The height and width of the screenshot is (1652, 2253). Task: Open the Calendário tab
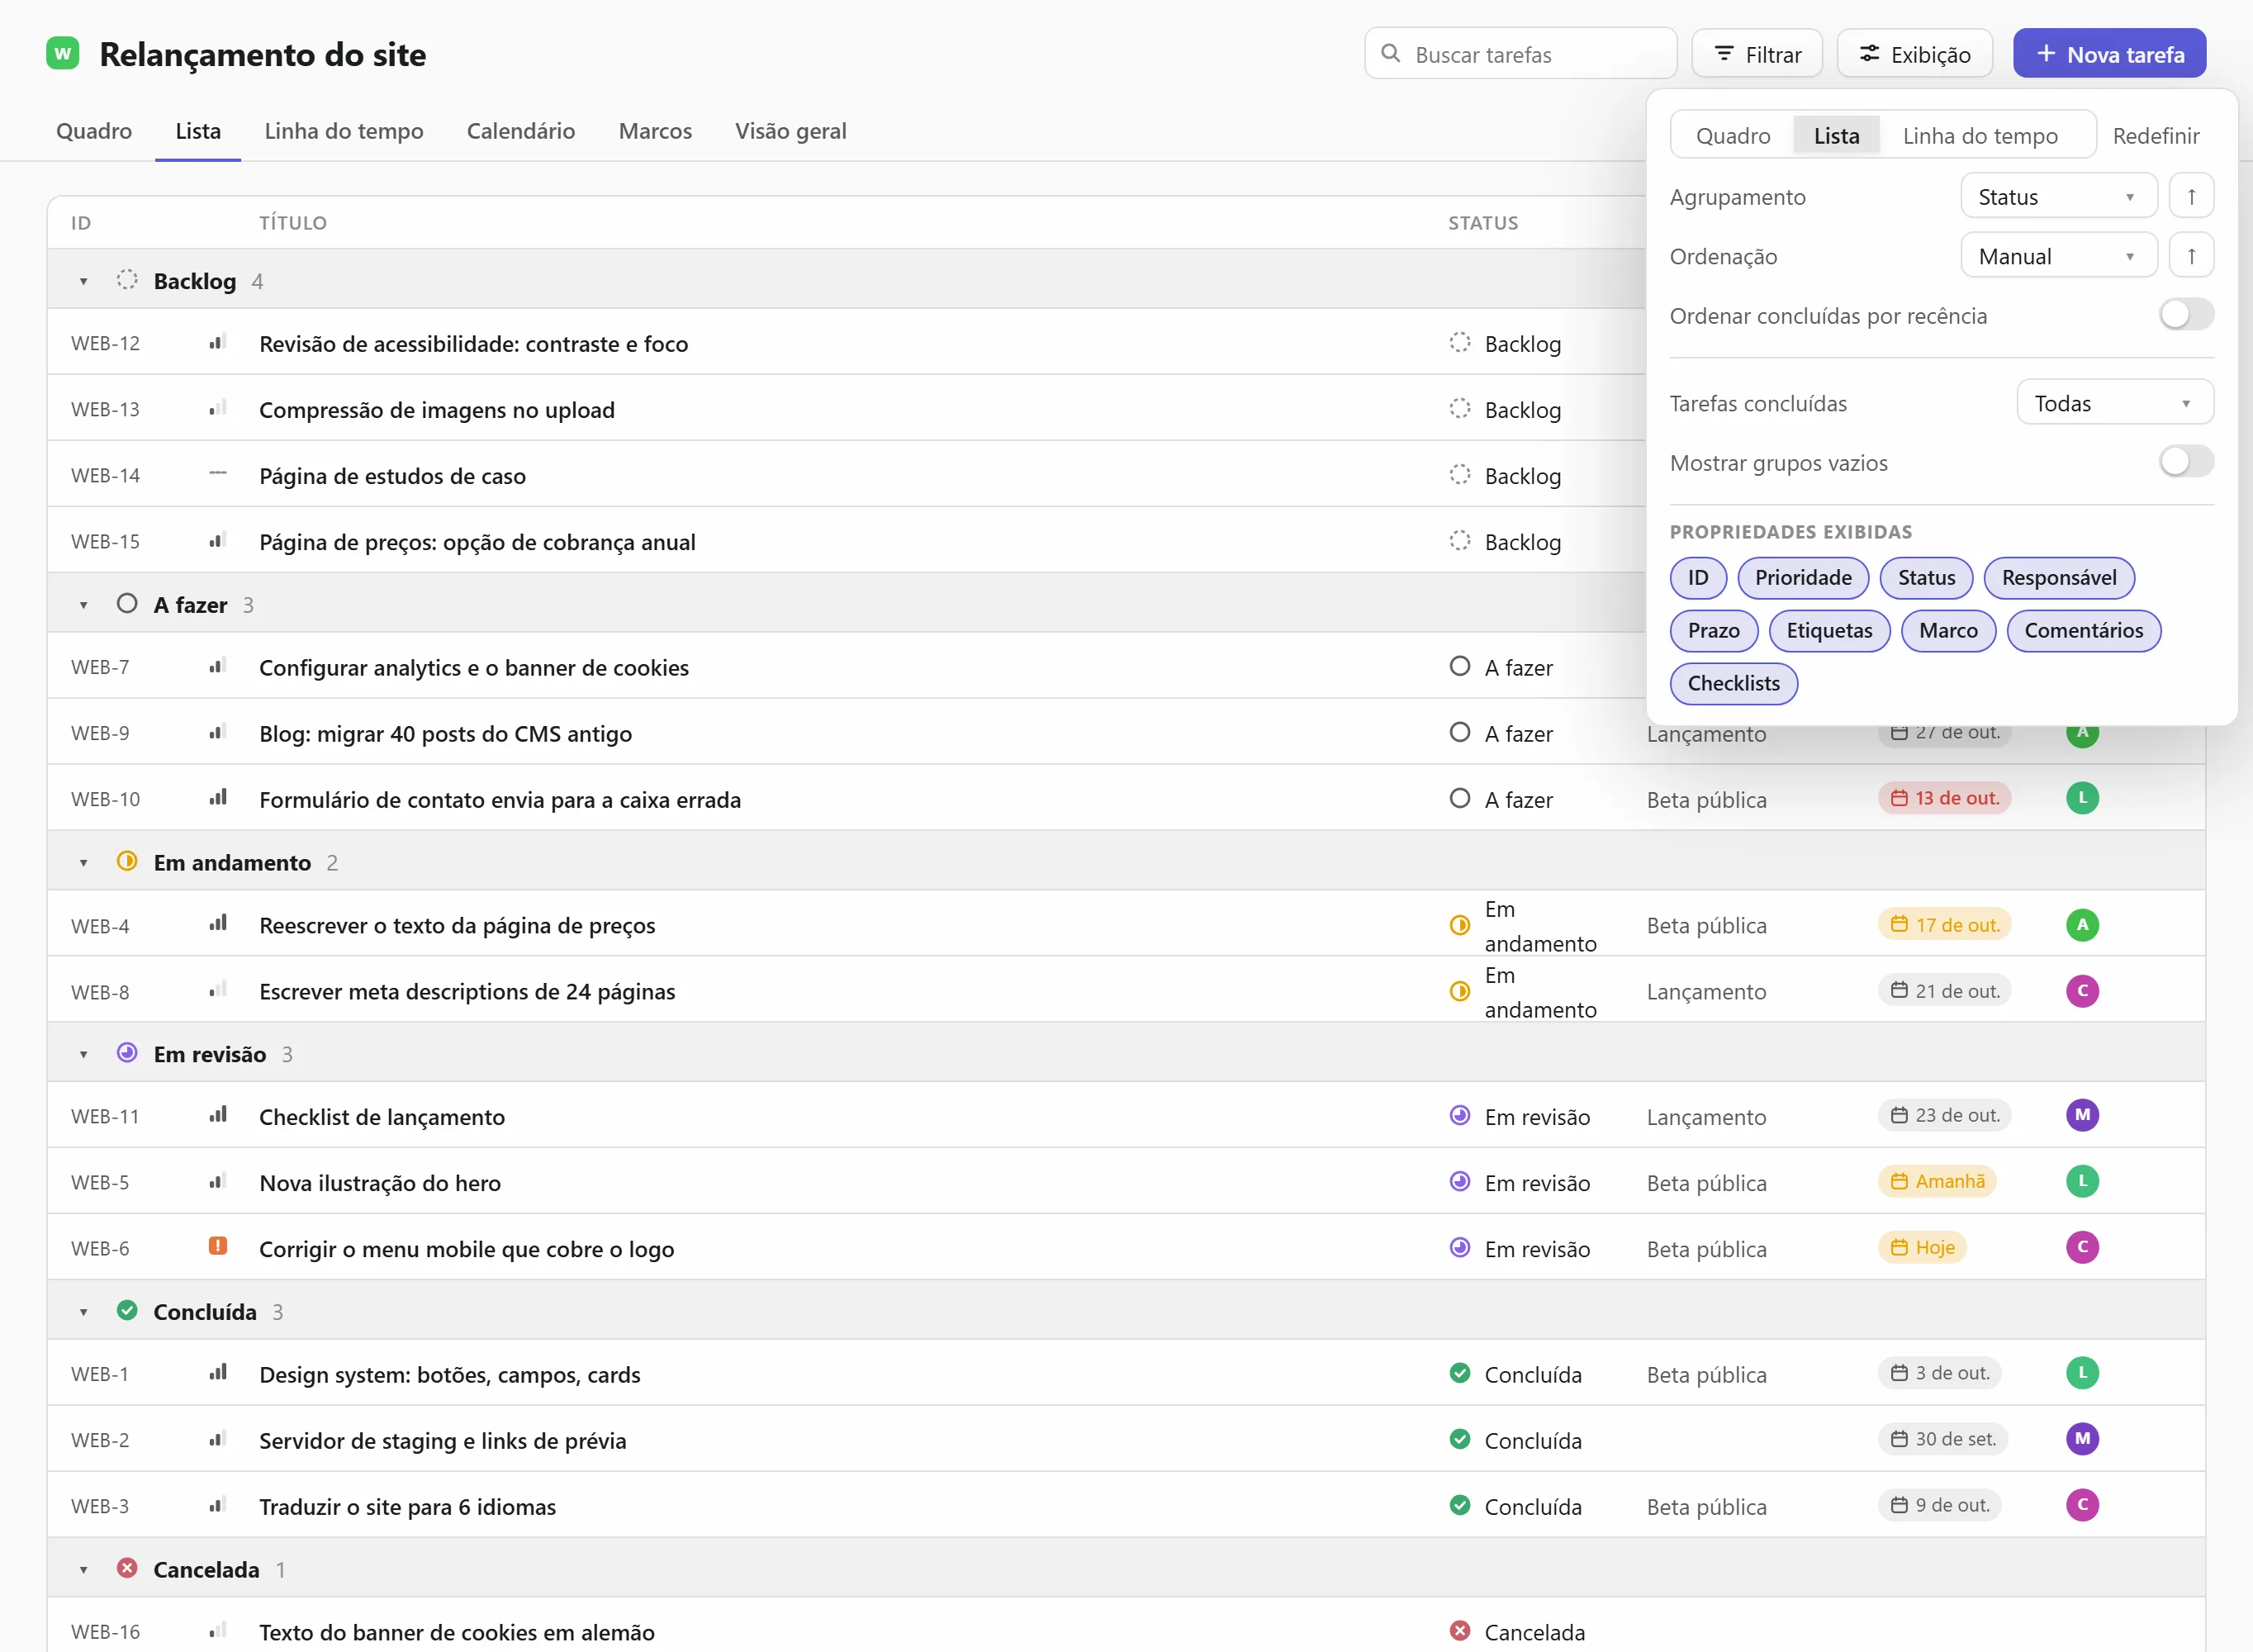(x=521, y=131)
